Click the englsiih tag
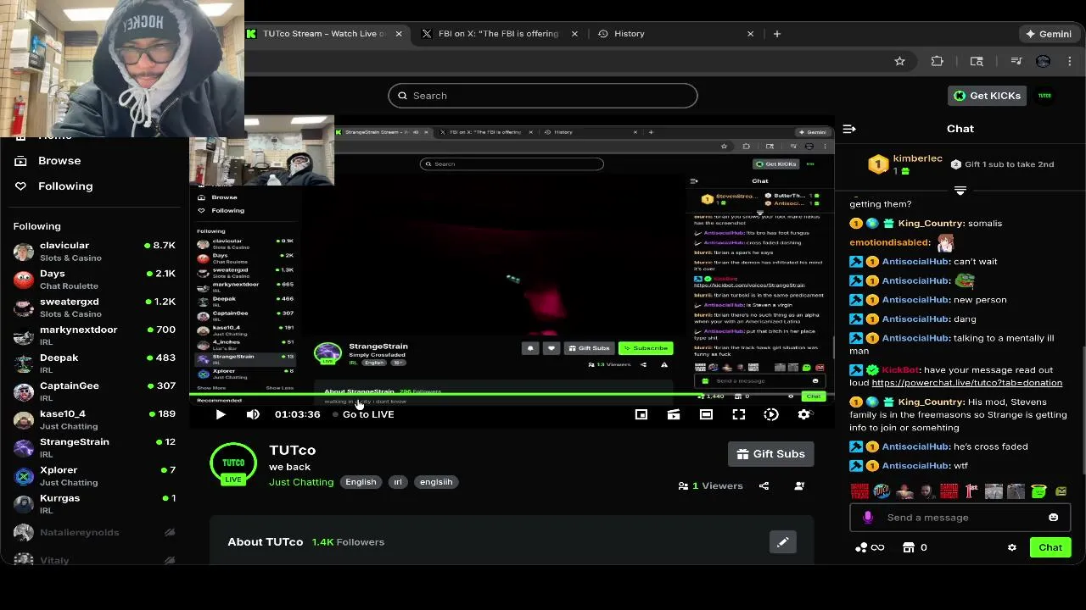This screenshot has width=1086, height=610. 436,482
